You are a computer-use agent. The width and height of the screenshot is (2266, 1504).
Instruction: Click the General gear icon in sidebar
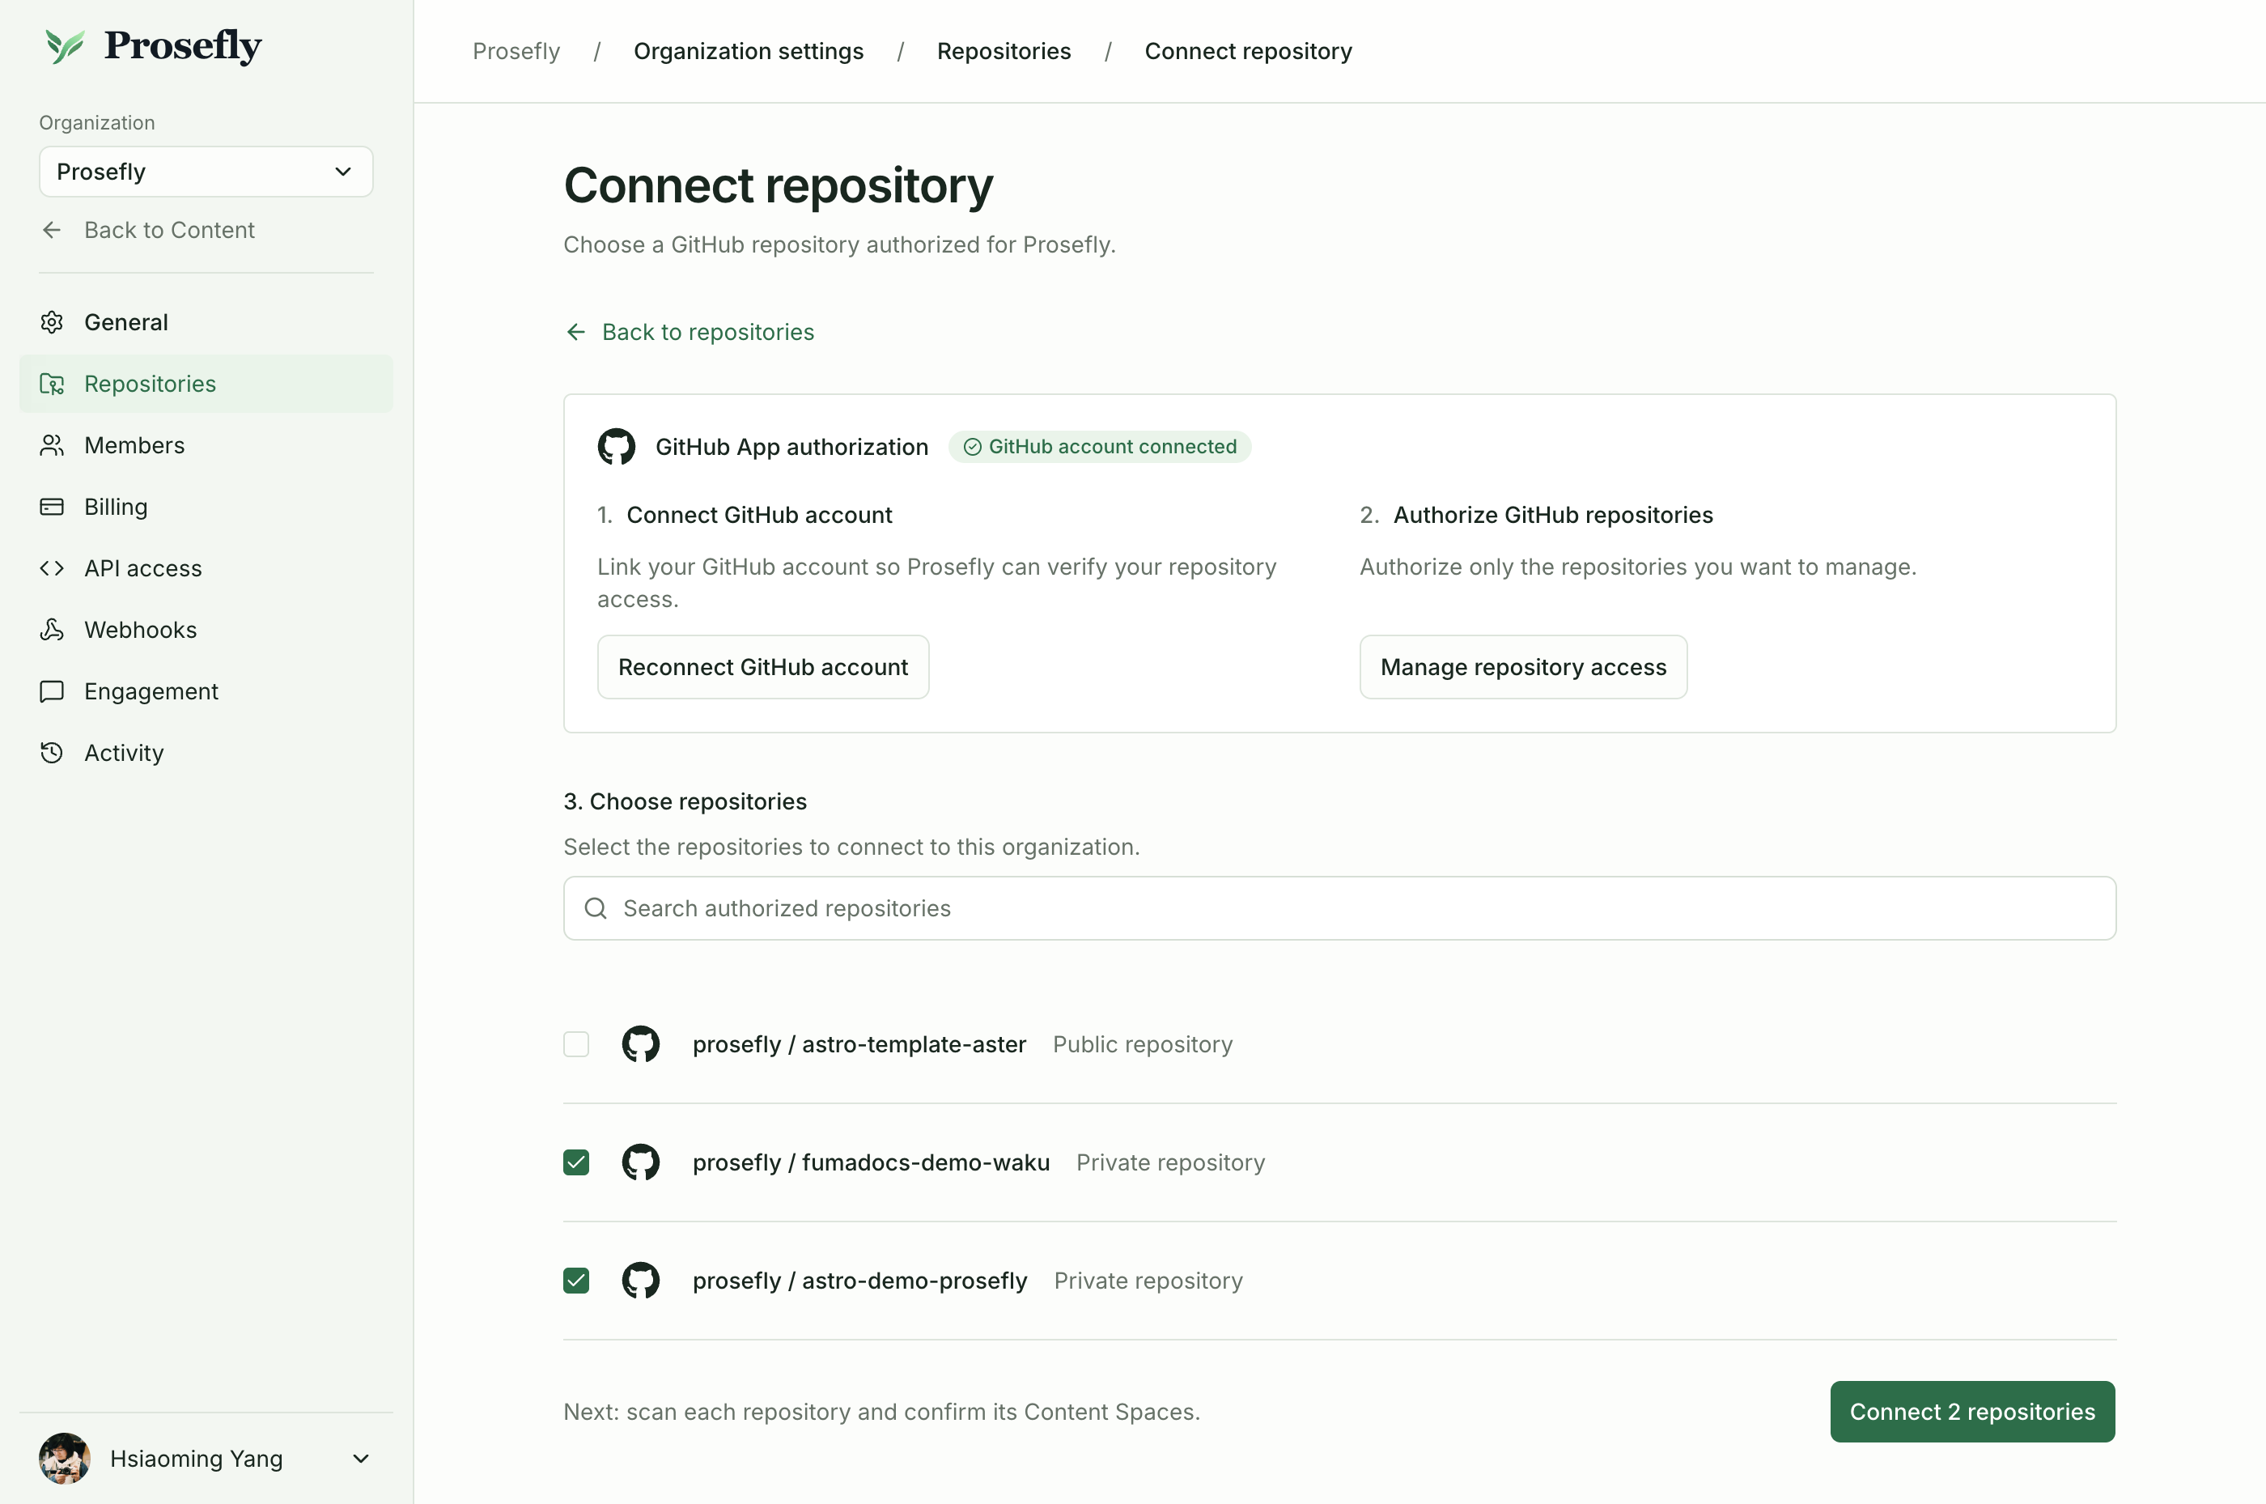[52, 322]
